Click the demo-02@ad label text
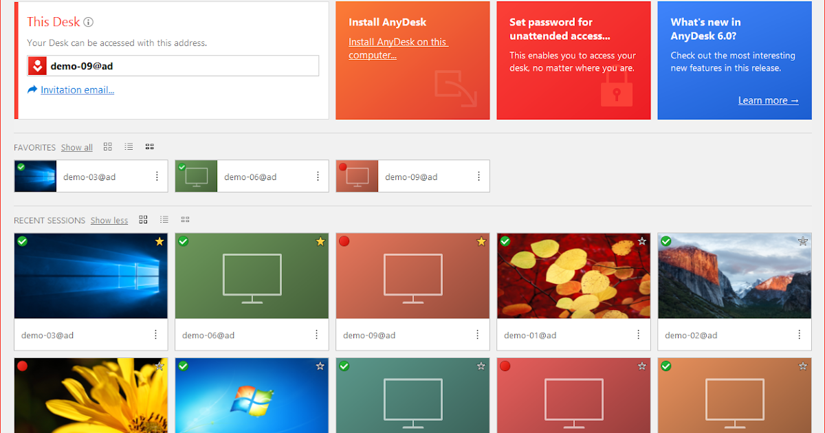This screenshot has width=825, height=433. pyautogui.click(x=691, y=335)
